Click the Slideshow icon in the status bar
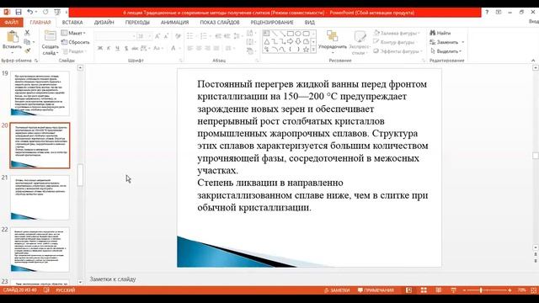The image size is (539, 303). [x=453, y=290]
